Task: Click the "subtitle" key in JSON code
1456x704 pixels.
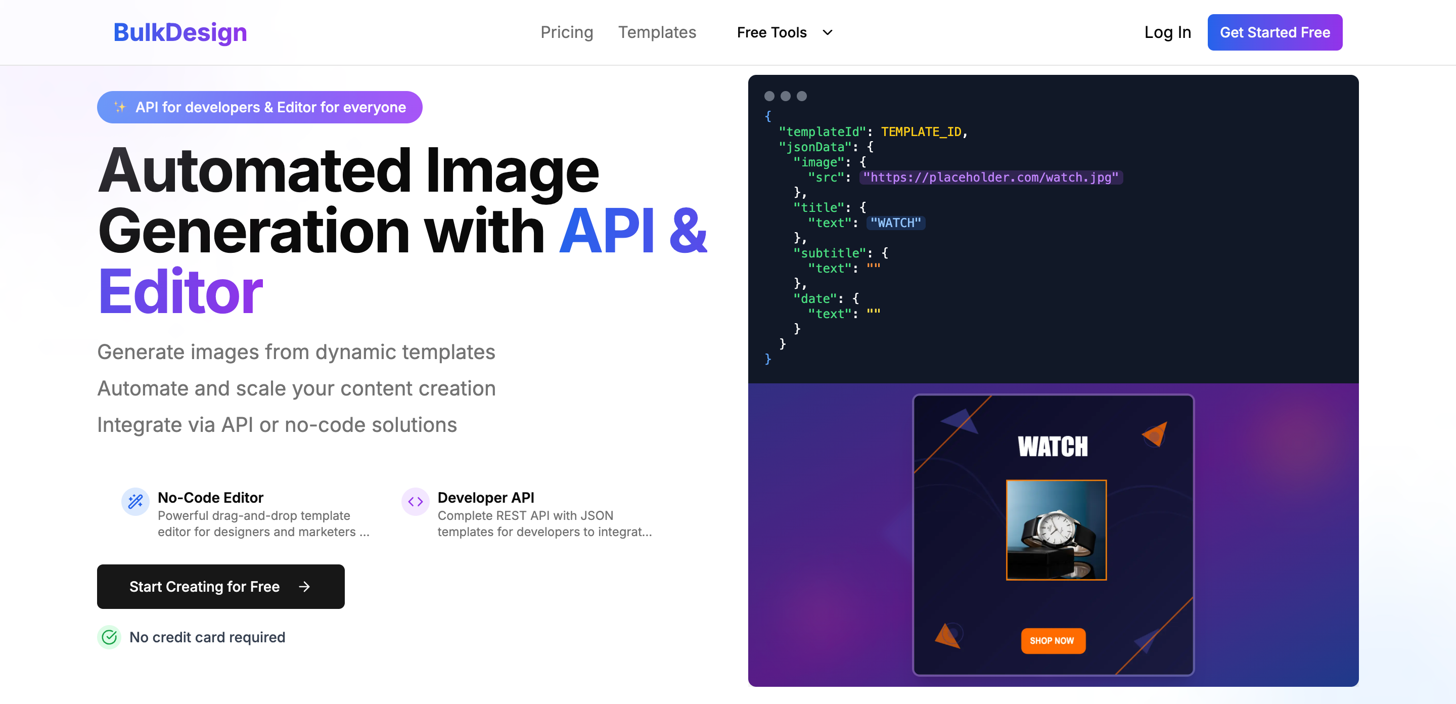Action: (829, 253)
